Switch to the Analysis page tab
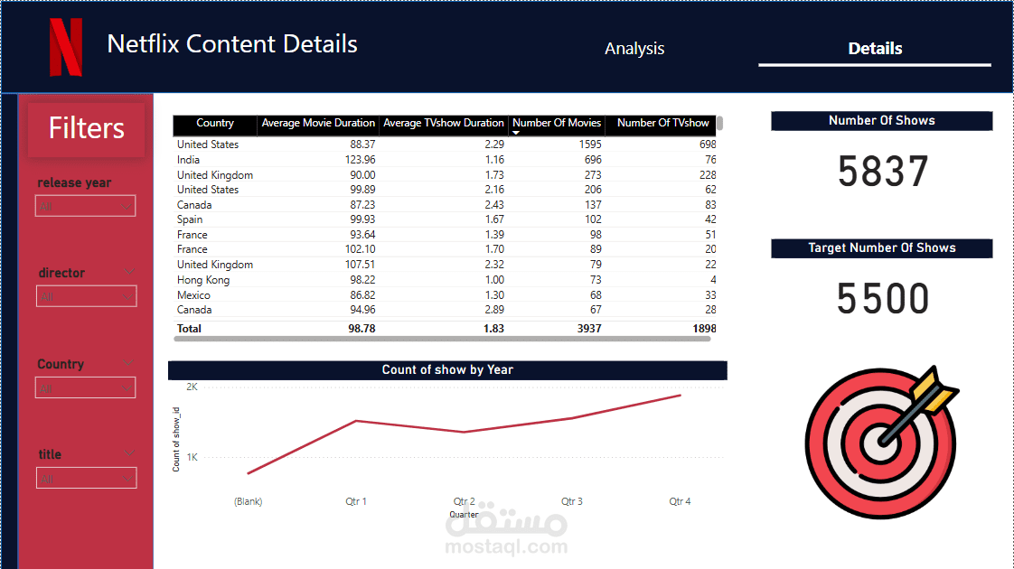 point(634,49)
